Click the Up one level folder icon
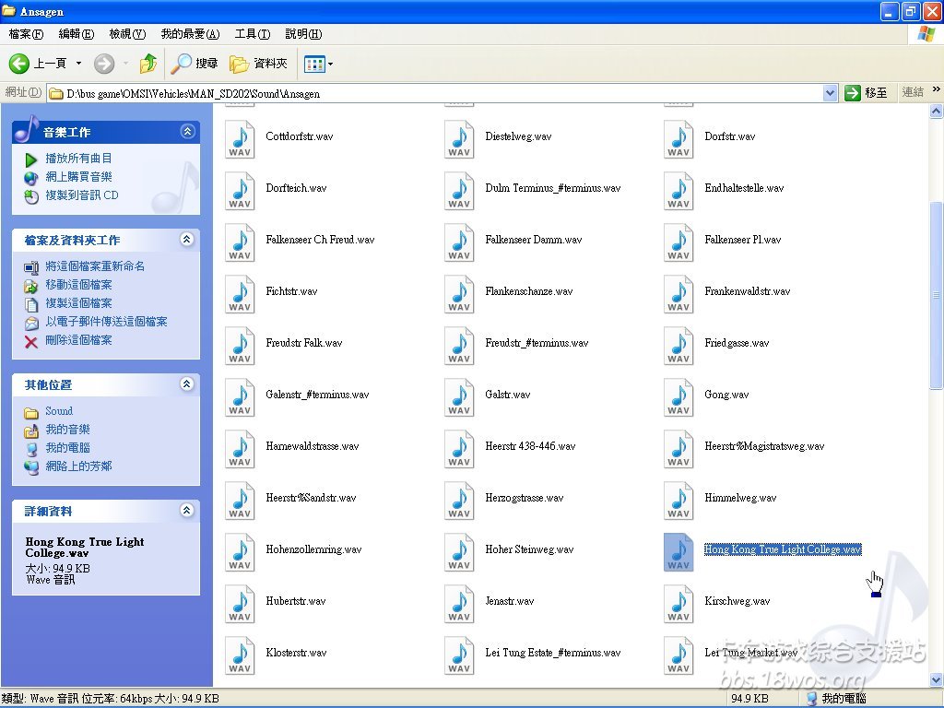 coord(148,64)
